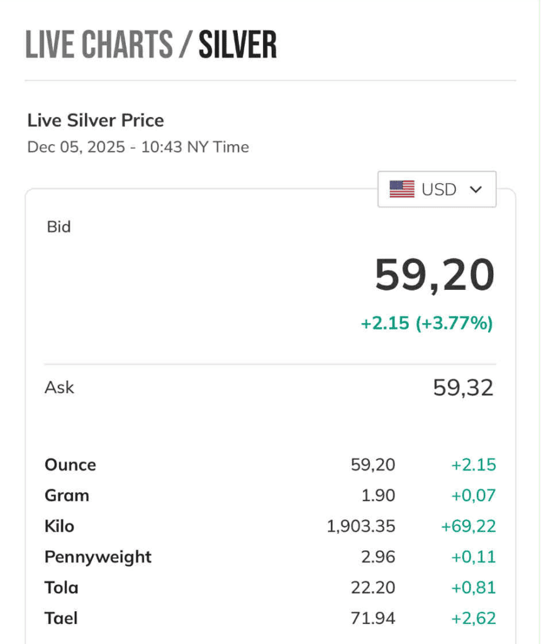The width and height of the screenshot is (541, 644).
Task: Select the Tola row label
Action: point(62,587)
